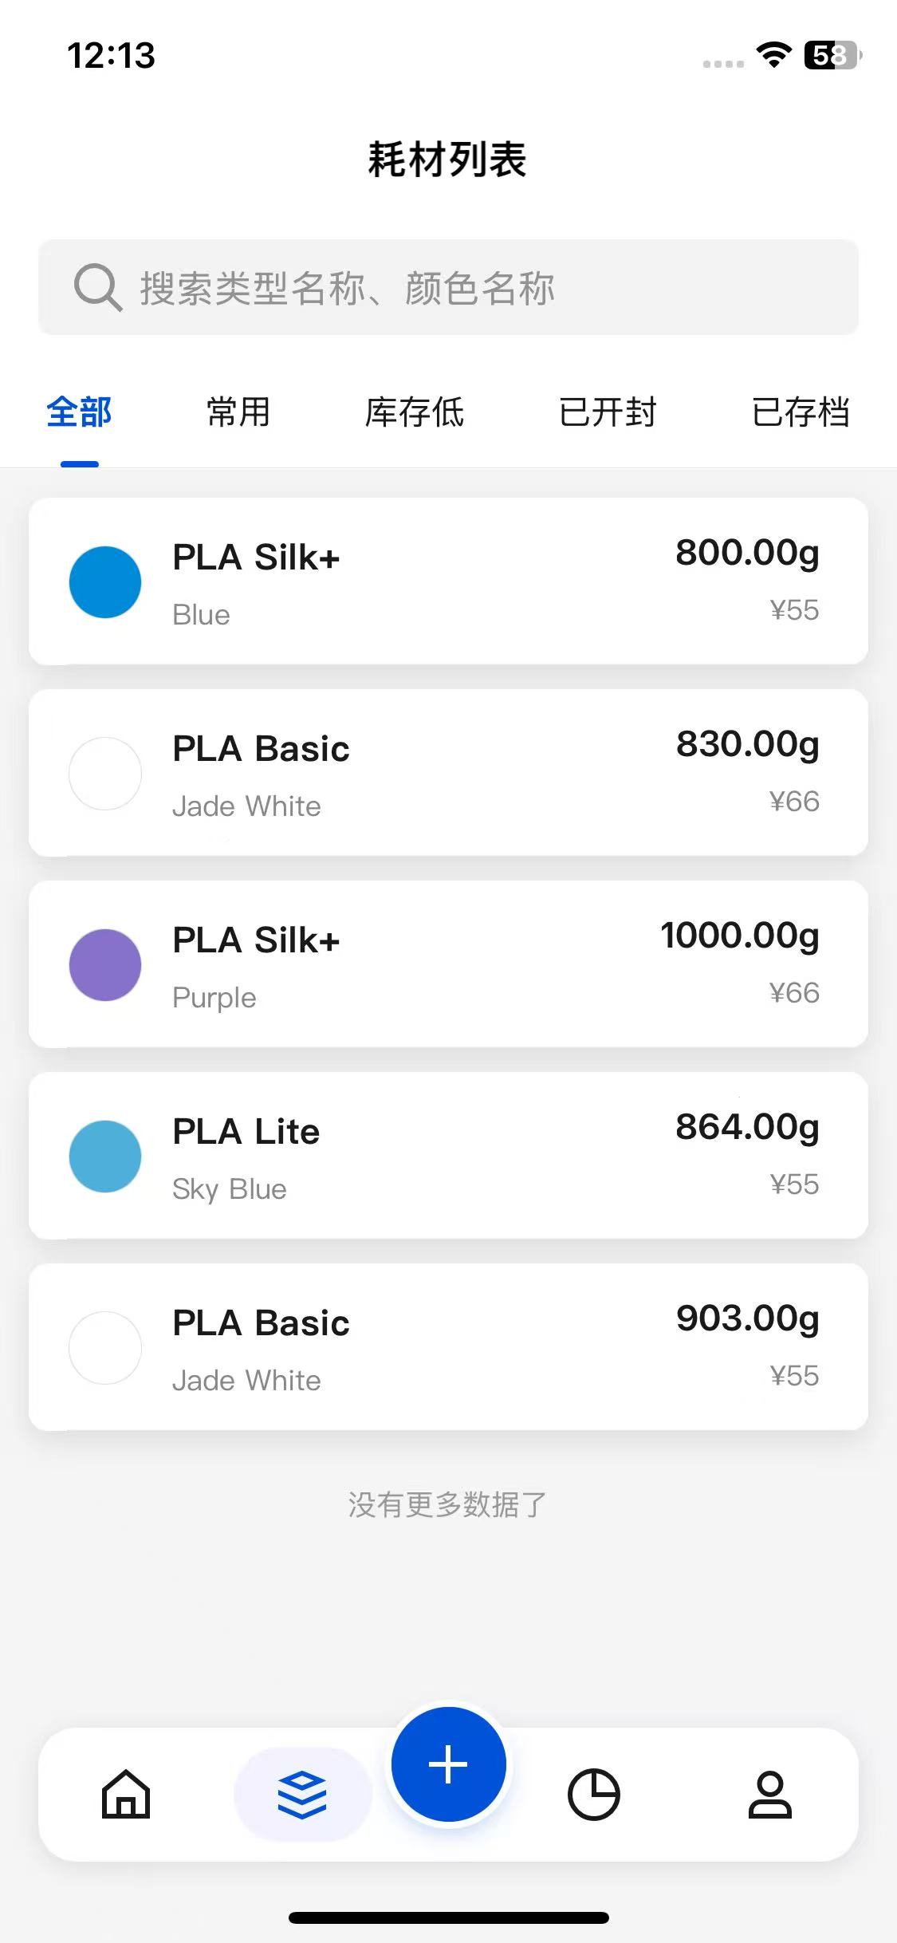The width and height of the screenshot is (897, 1943).
Task: Switch to the 常用 tab
Action: point(238,412)
